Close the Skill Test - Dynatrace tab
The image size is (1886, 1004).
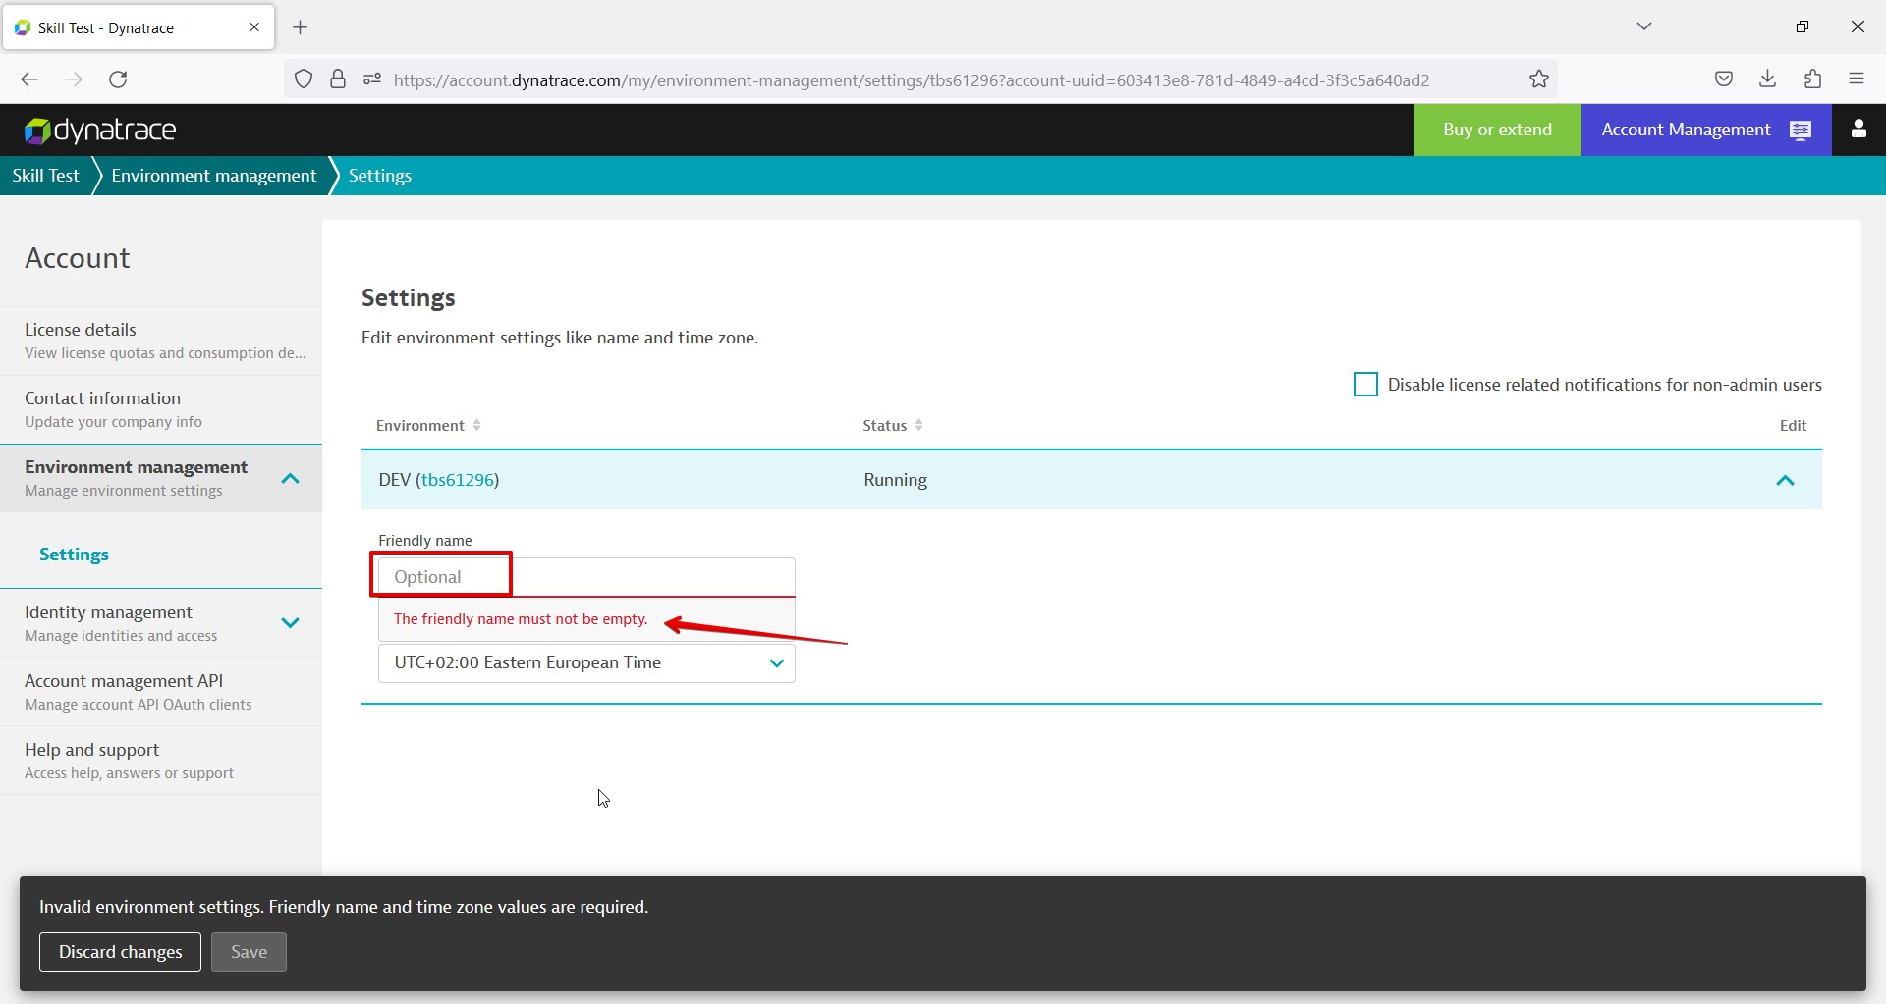254,27
